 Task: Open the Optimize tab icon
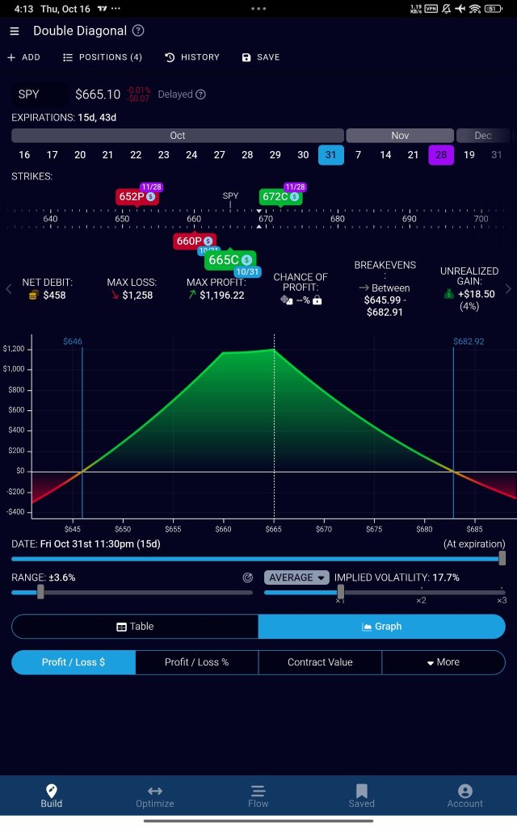(154, 791)
